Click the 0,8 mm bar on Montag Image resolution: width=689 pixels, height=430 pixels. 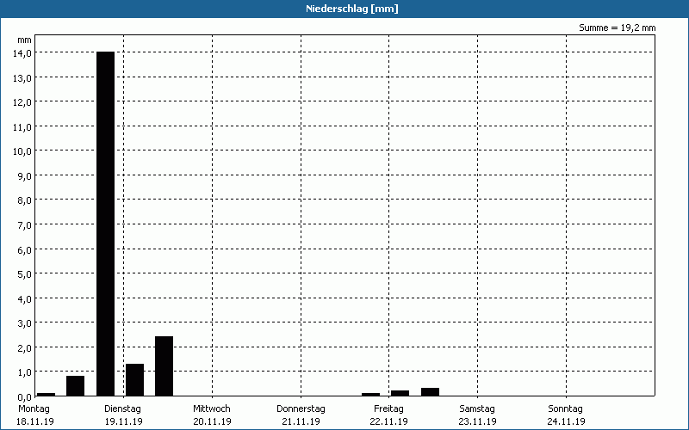click(75, 385)
